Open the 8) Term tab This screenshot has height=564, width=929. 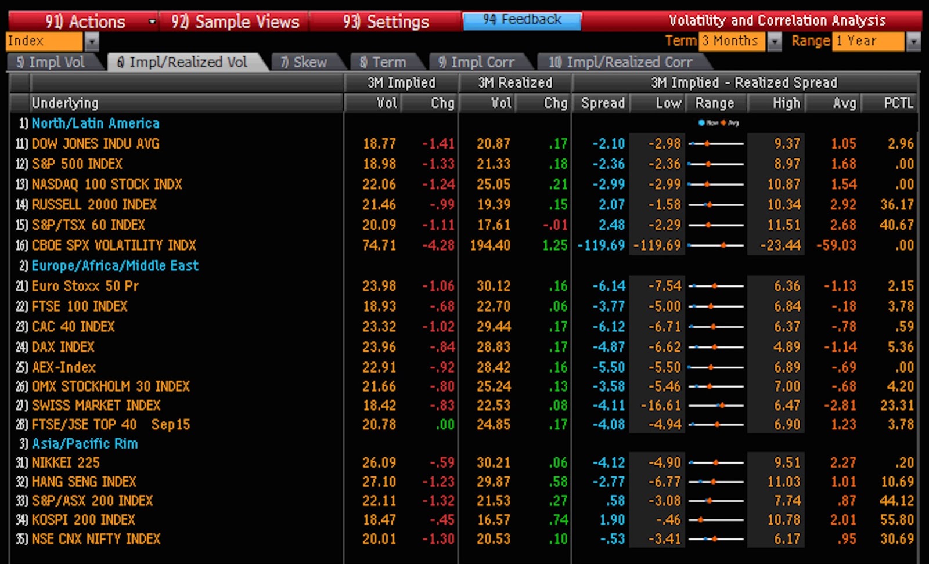coord(384,62)
